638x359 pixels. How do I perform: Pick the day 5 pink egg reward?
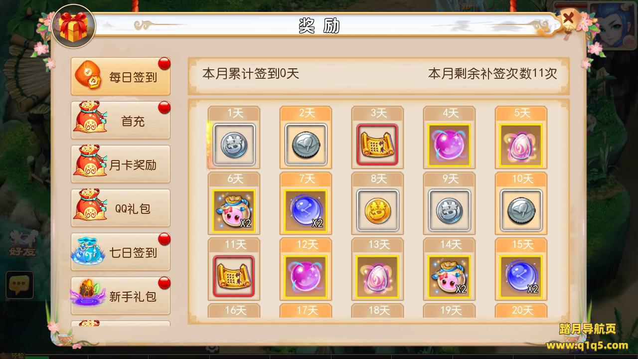click(521, 145)
